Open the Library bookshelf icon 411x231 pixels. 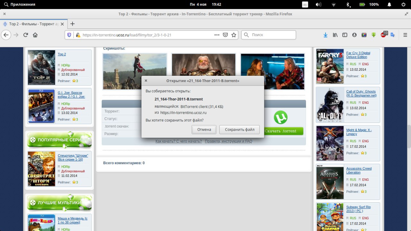335,35
